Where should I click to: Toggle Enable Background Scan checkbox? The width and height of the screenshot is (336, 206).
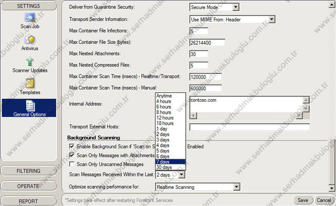pos(72,146)
